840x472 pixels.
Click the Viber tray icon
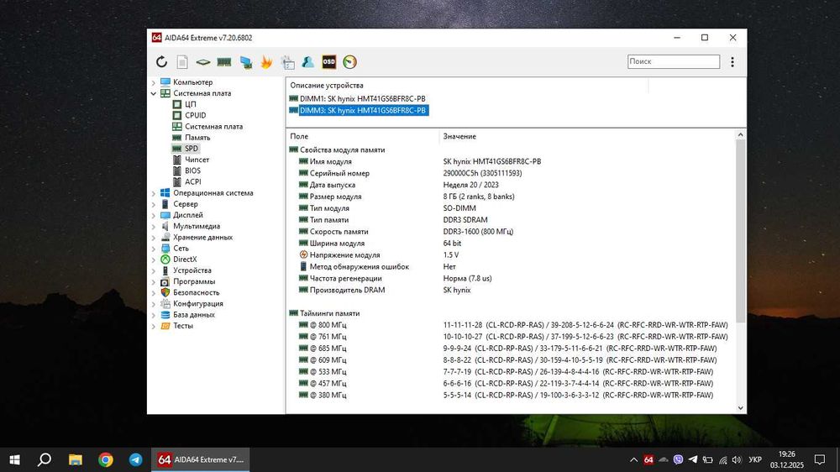click(x=678, y=459)
